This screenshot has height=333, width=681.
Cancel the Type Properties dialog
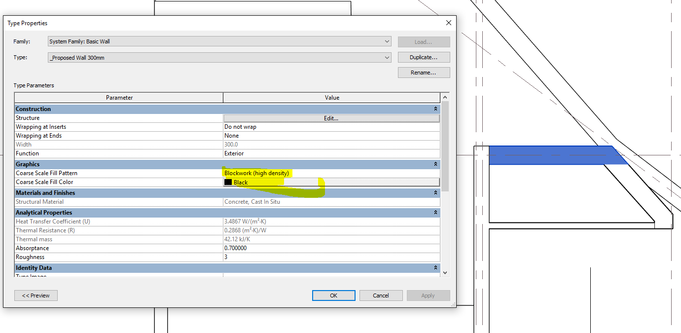tap(381, 295)
